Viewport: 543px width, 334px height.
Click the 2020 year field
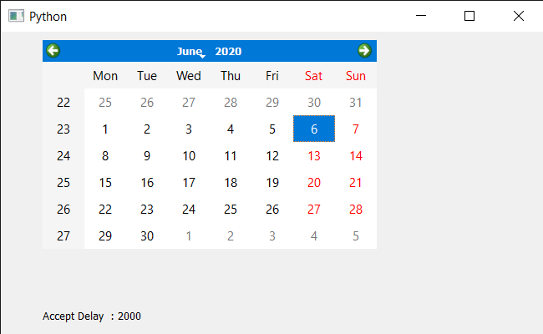pyautogui.click(x=228, y=51)
